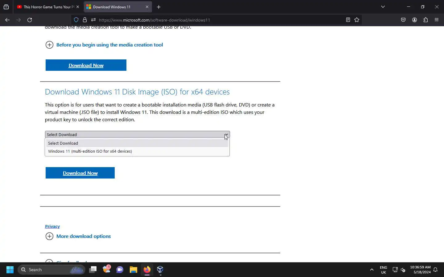The width and height of the screenshot is (444, 277).
Task: Choose Windows 11 multi-edition ISO option
Action: (x=137, y=151)
